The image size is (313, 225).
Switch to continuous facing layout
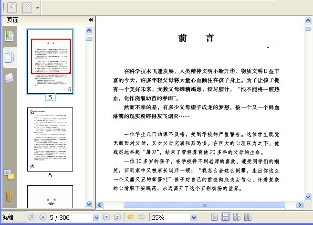pos(237,217)
